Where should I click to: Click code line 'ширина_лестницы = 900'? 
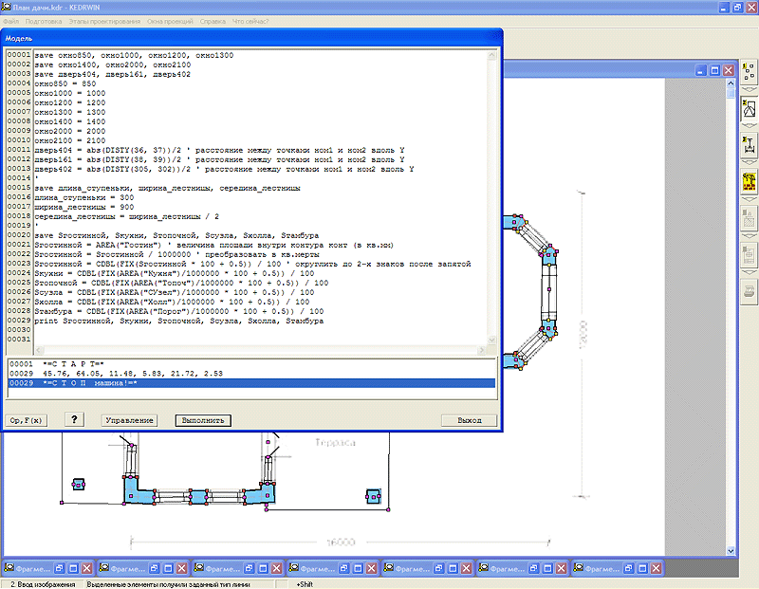[x=84, y=207]
